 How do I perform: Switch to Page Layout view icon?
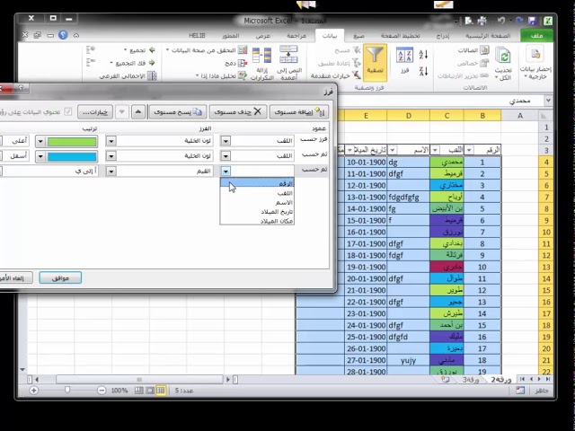[150, 391]
